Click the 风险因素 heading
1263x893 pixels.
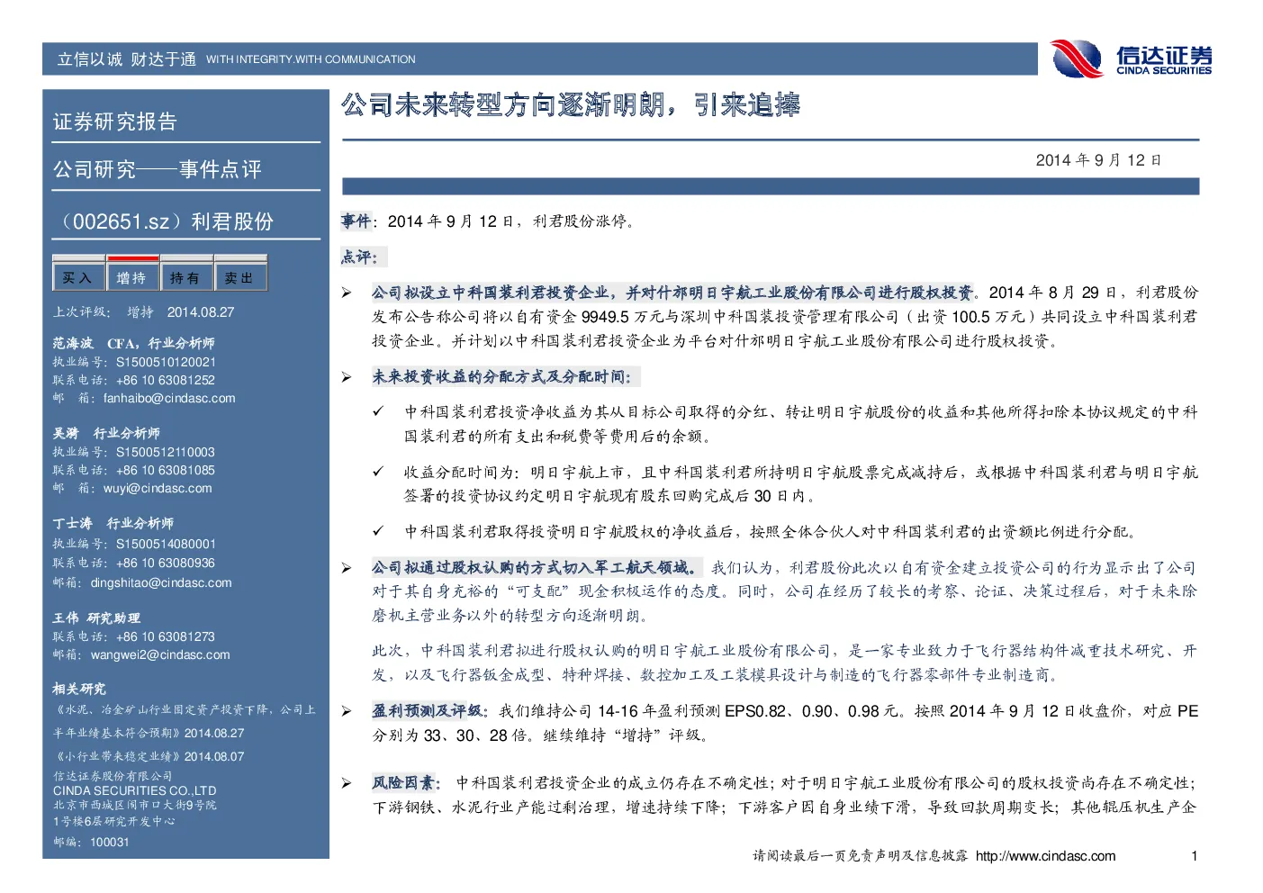[405, 782]
